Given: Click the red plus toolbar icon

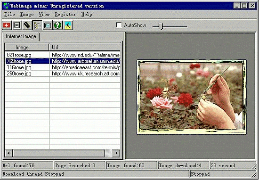Looking at the screenshot, I should click(7, 25).
